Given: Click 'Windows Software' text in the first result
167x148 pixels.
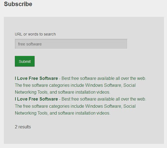Looking at the screenshot, I should [x=103, y=85].
